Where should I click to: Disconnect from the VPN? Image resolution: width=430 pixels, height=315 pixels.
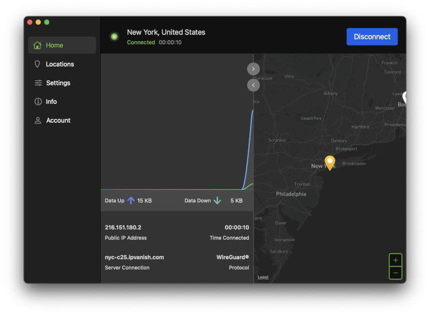click(x=372, y=37)
